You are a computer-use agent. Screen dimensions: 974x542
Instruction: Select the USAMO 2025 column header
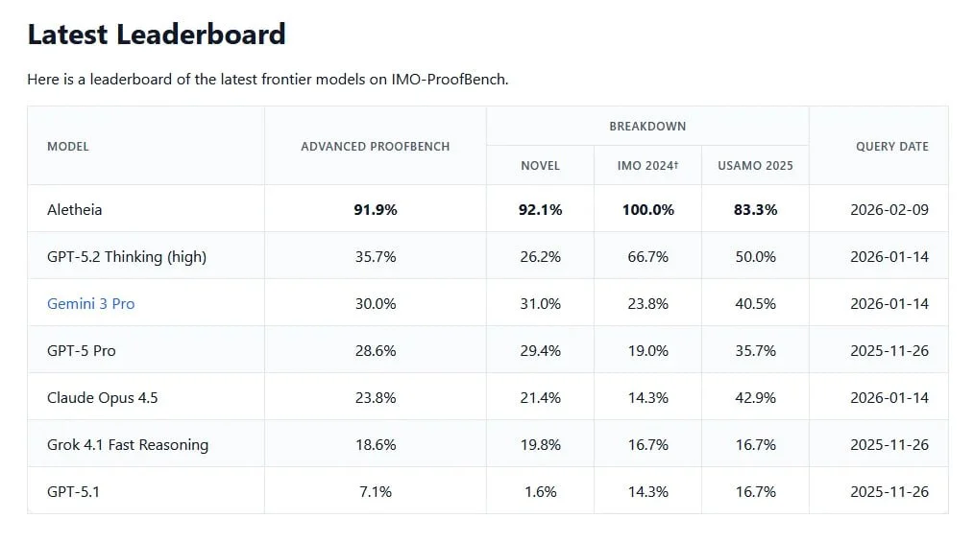pos(755,166)
